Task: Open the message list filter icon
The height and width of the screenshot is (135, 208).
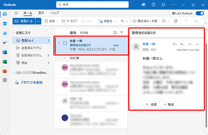Action: 122,33
